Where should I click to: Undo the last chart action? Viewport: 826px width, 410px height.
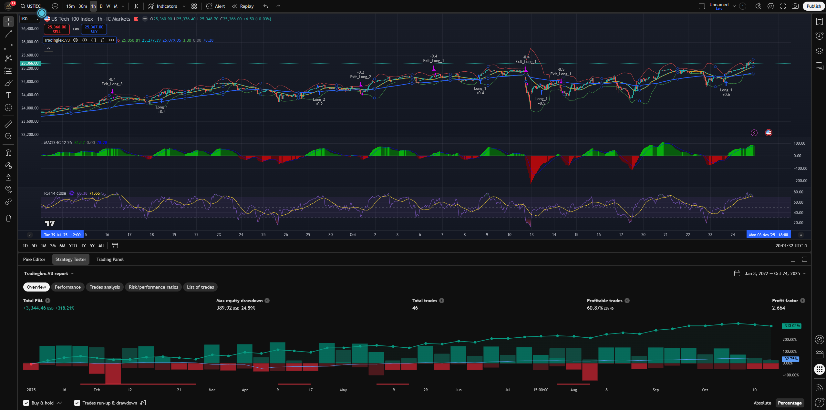pos(265,6)
